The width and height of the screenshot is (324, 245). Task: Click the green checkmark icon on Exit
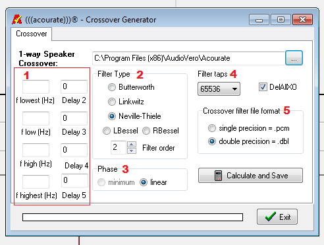point(271,217)
